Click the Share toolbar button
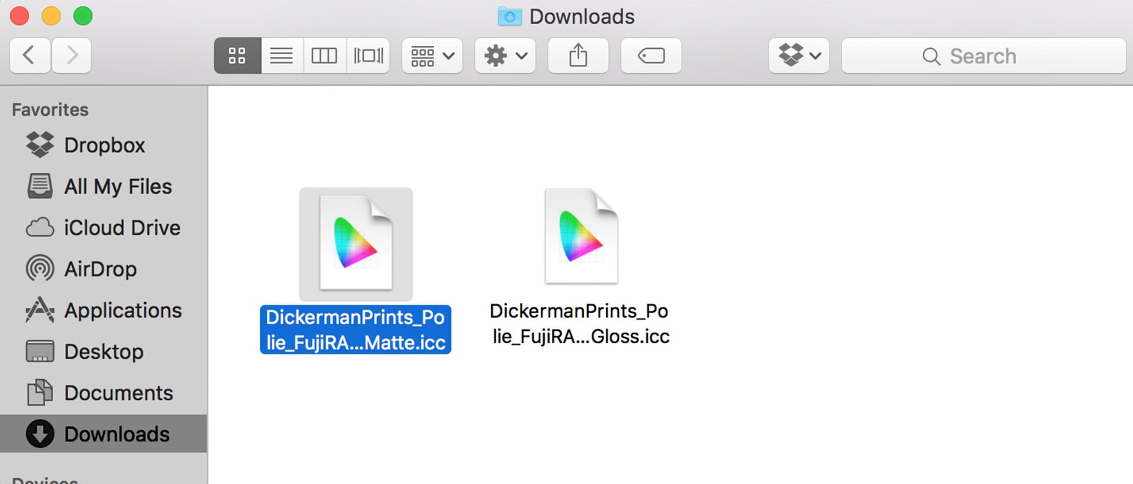This screenshot has width=1133, height=484. pyautogui.click(x=578, y=56)
